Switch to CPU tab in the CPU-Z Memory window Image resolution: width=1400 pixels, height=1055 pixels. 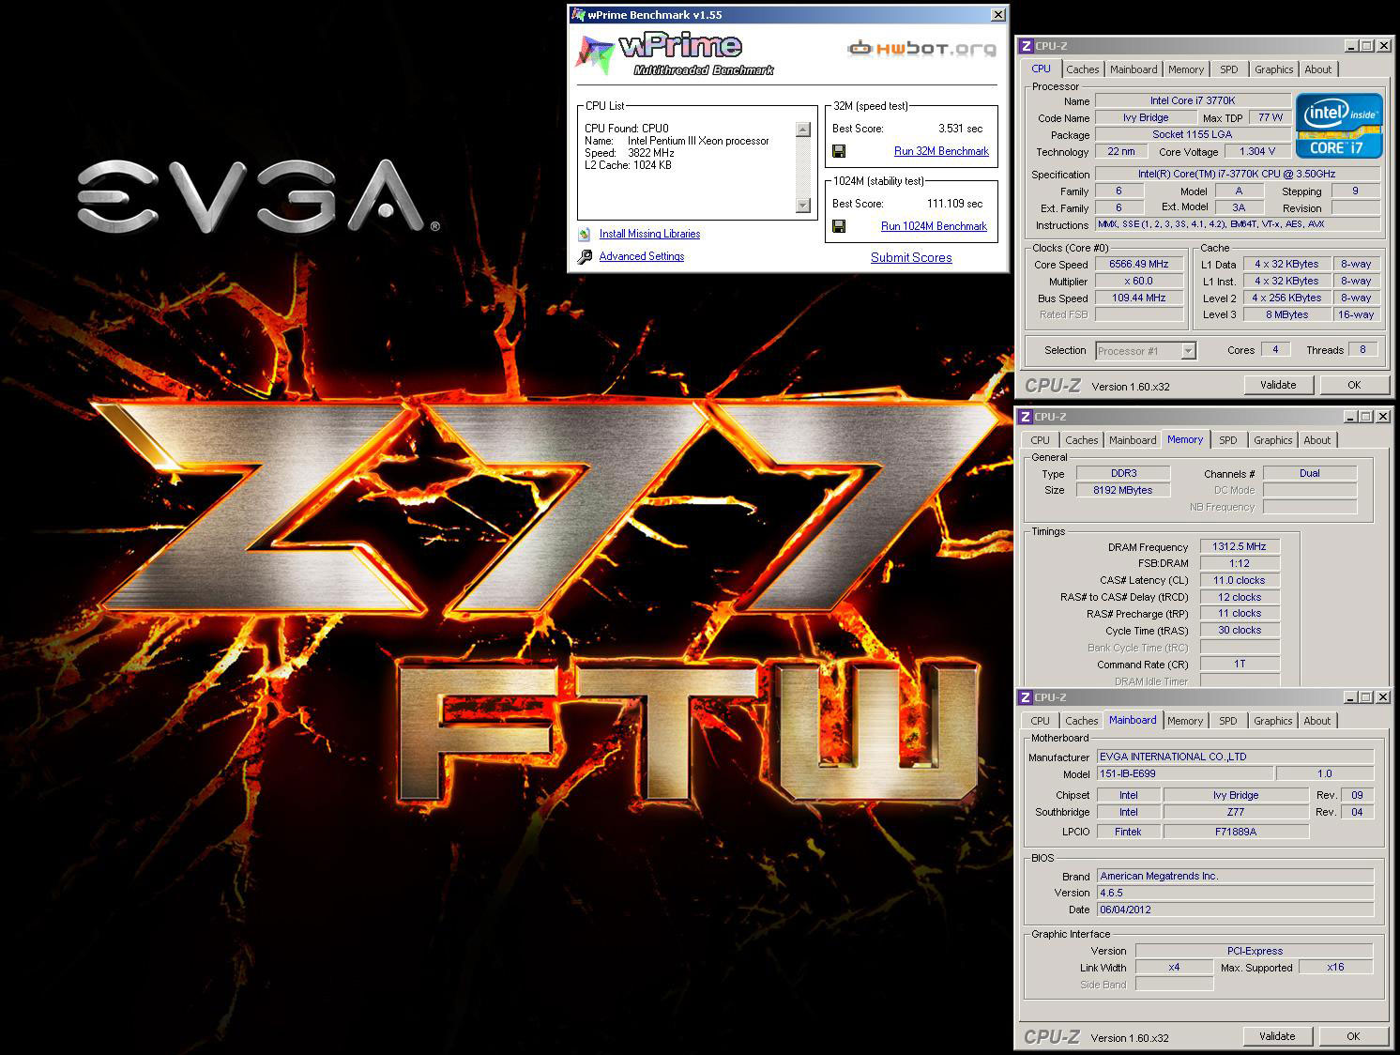coord(1041,440)
